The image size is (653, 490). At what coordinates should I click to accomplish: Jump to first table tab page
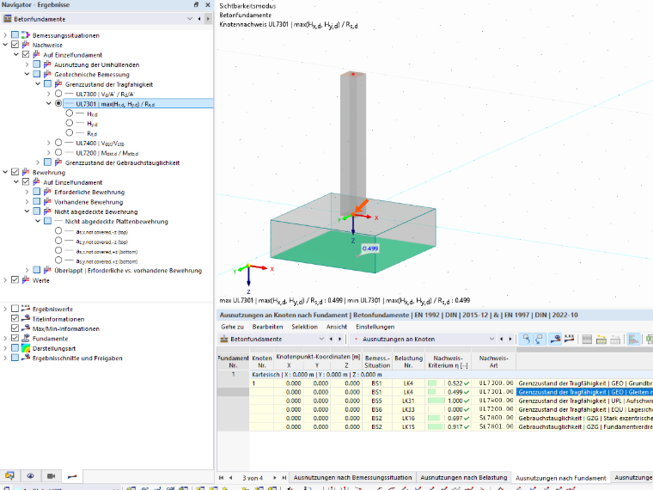pos(221,477)
